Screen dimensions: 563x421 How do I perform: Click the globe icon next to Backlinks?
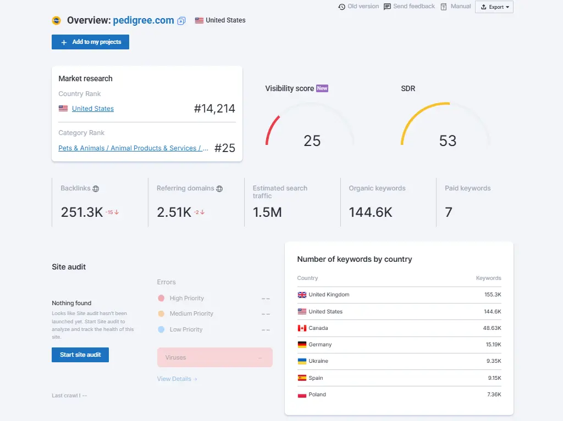coord(96,189)
